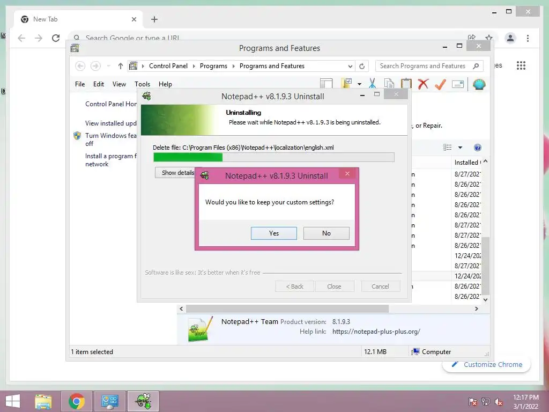Open the Tools menu in Programs and Features
Image resolution: width=549 pixels, height=412 pixels.
(x=142, y=84)
